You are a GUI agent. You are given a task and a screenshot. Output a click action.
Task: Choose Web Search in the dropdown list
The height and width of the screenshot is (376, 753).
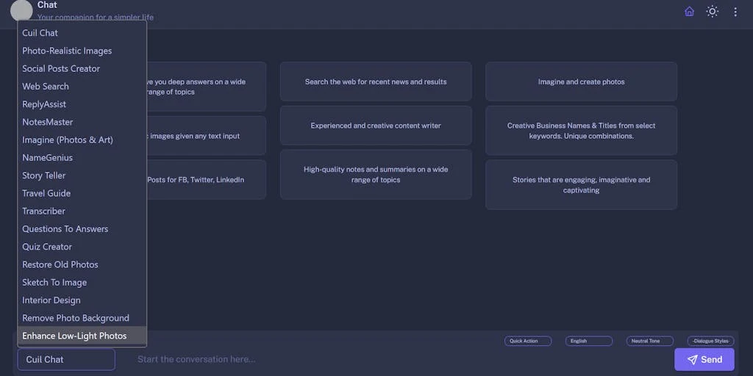tap(82, 87)
